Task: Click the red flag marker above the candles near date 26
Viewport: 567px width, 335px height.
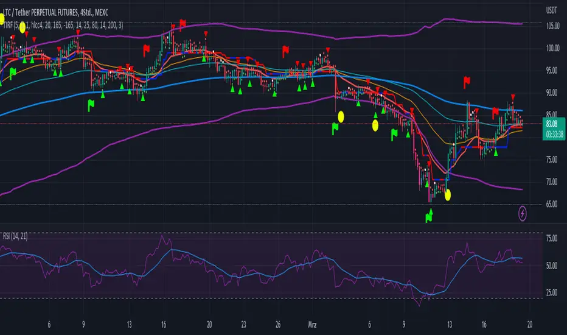Action: 285,51
